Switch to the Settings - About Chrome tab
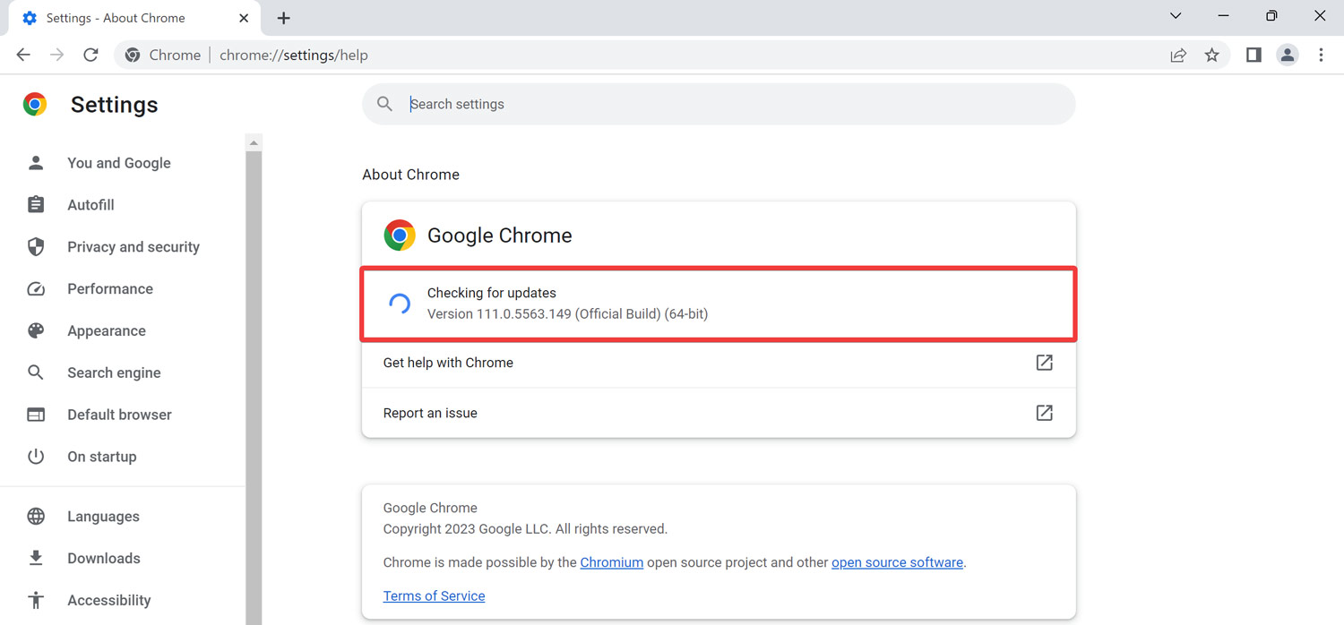This screenshot has height=625, width=1344. (116, 17)
